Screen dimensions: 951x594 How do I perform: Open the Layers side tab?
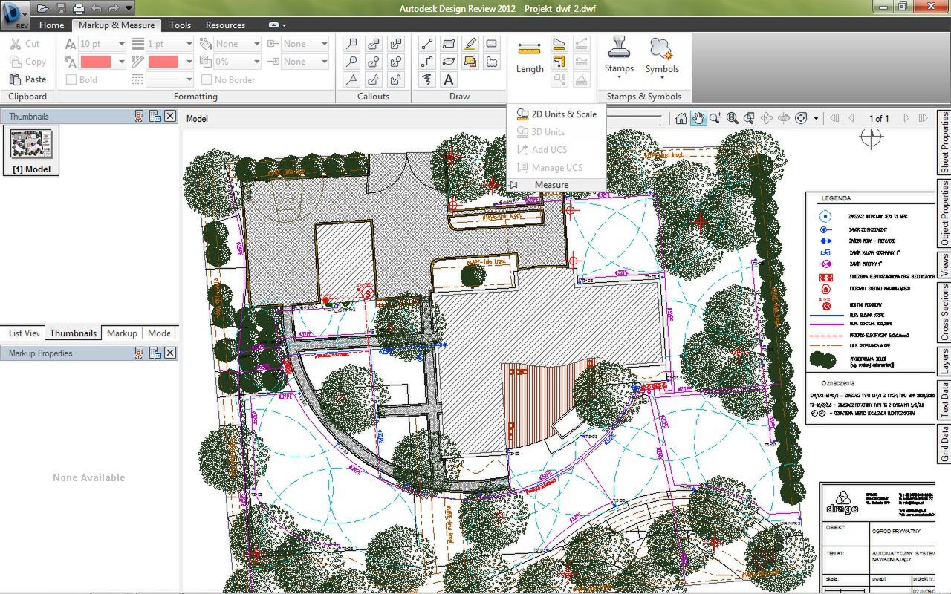click(944, 361)
